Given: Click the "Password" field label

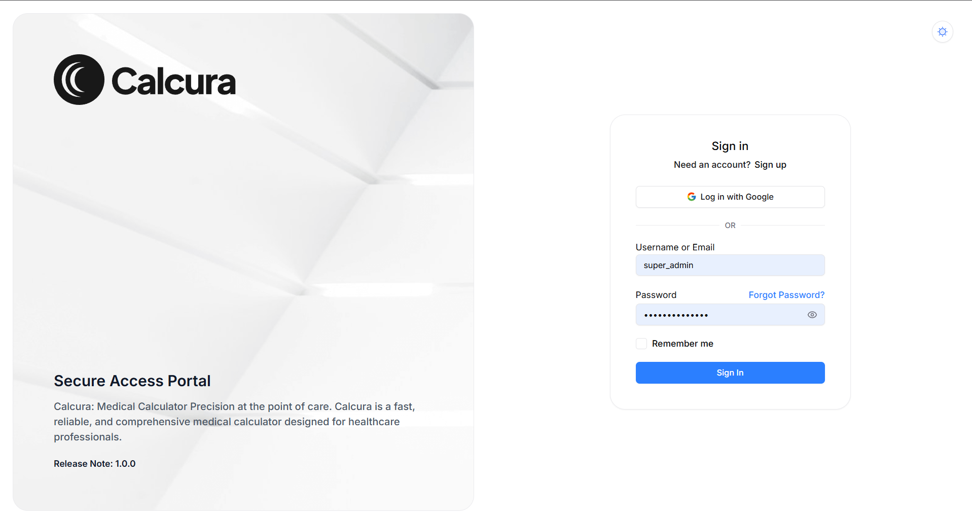Looking at the screenshot, I should (656, 295).
